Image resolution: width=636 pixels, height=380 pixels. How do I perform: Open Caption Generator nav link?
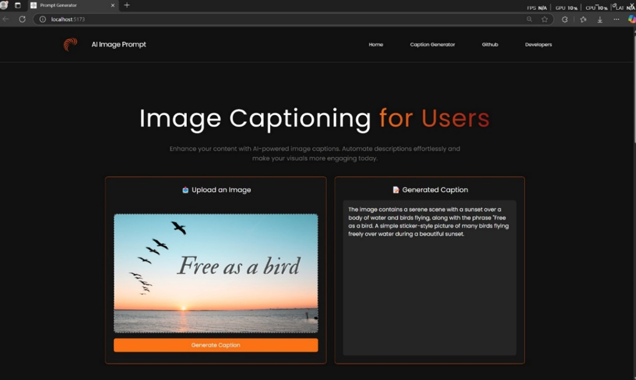[x=433, y=44]
